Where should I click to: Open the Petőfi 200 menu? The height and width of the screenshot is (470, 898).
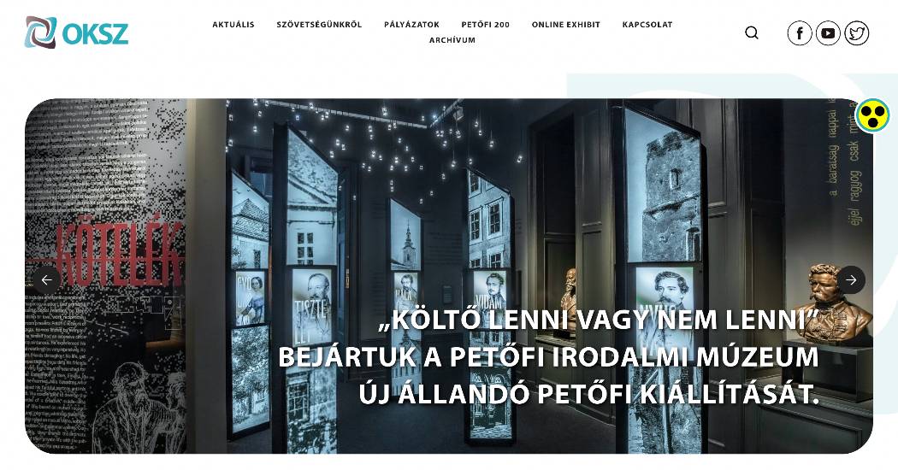coord(485,25)
